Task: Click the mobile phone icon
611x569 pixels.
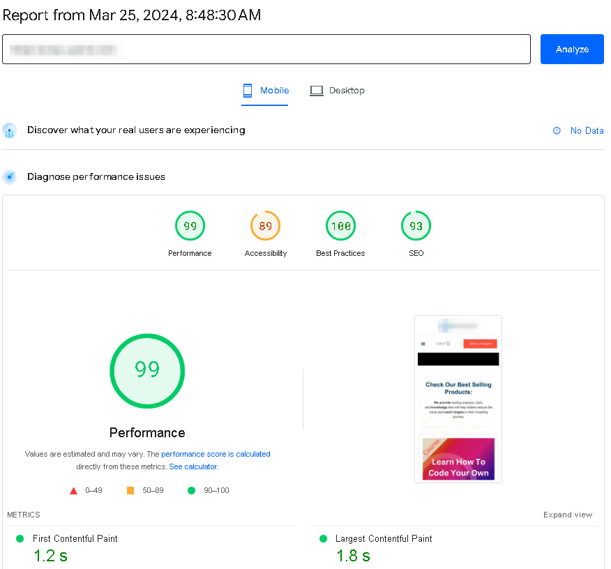Action: tap(248, 91)
